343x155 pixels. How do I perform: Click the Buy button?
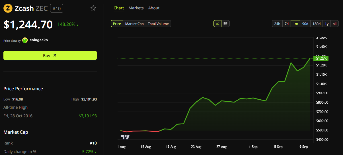point(50,55)
